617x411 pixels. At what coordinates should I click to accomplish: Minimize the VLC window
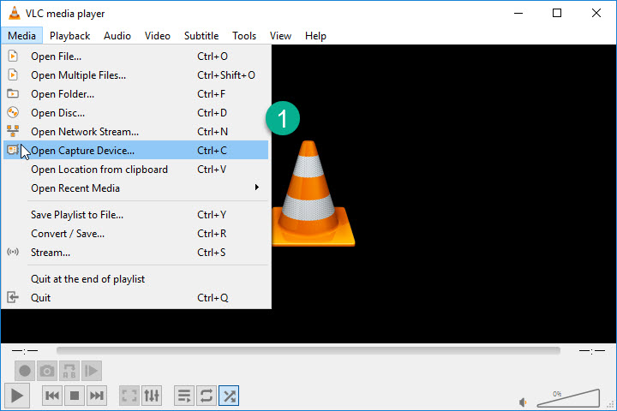(518, 14)
